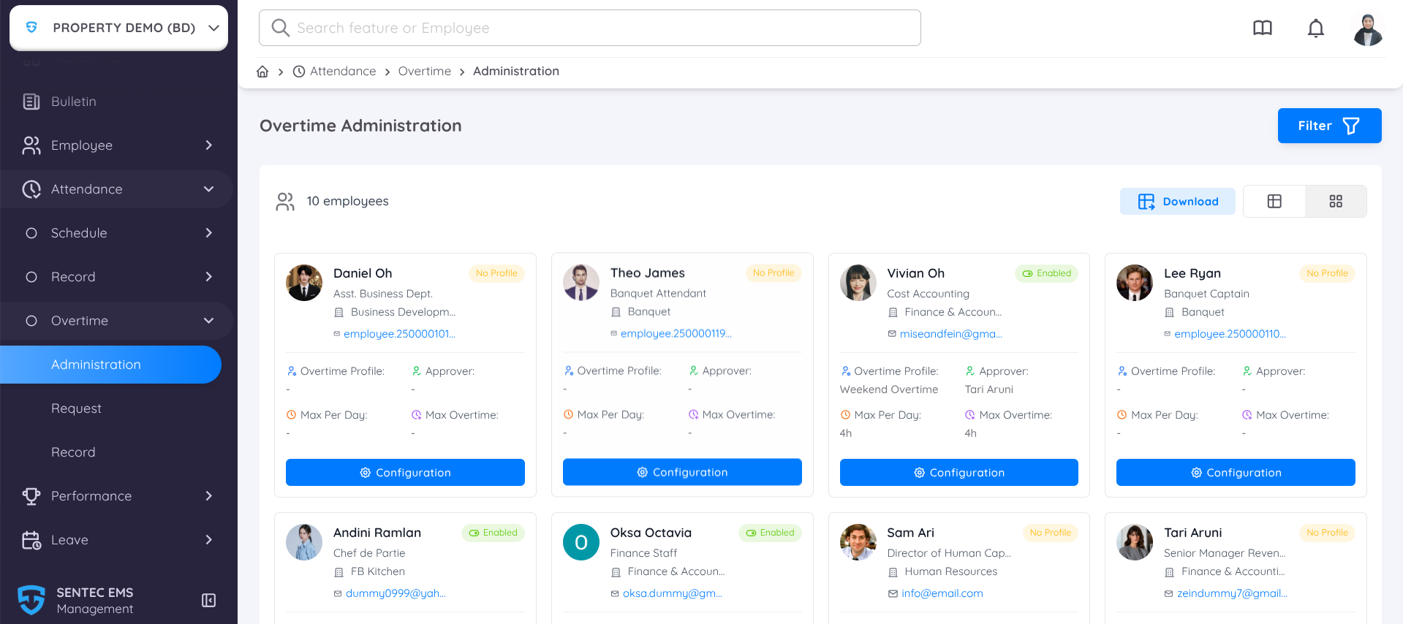The width and height of the screenshot is (1403, 624).
Task: Expand the Schedule submenu arrow
Action: [209, 233]
